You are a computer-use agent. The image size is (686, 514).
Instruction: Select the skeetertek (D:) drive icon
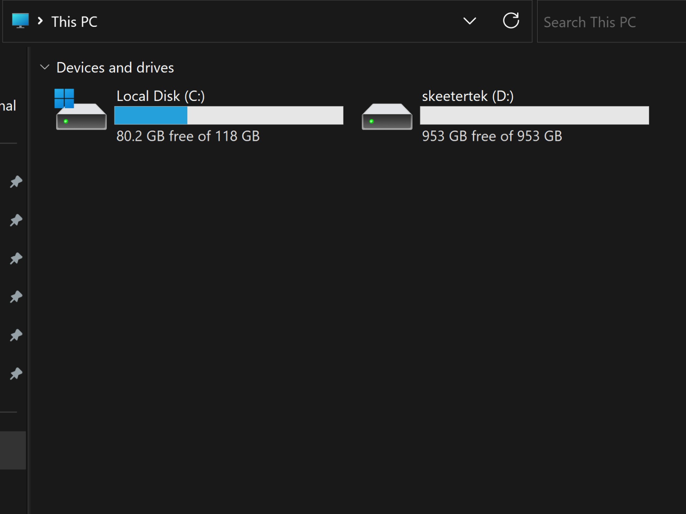[x=387, y=116]
